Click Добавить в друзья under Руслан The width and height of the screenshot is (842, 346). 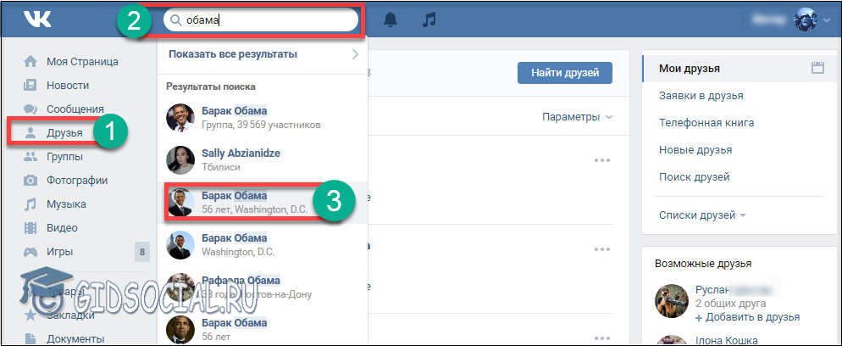[747, 317]
